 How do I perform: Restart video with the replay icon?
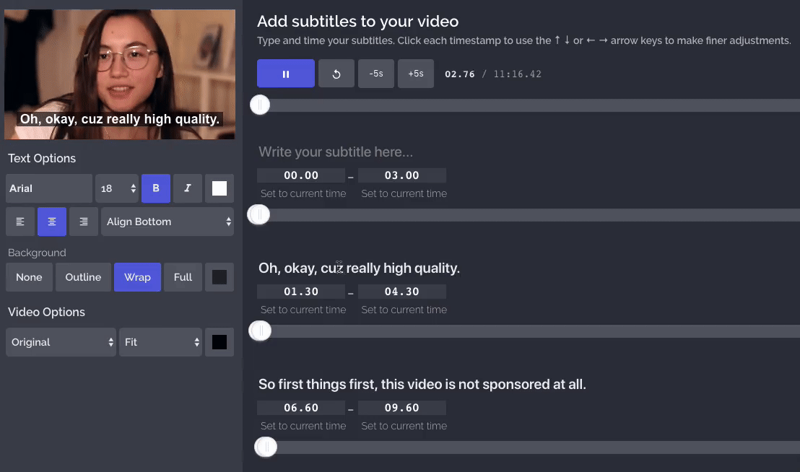pos(336,74)
